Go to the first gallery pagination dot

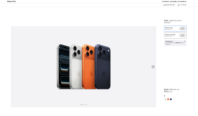(81, 105)
